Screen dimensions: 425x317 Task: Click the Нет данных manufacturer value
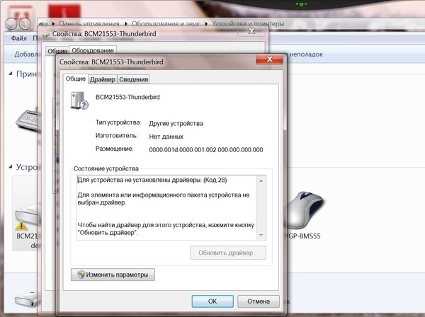166,137
